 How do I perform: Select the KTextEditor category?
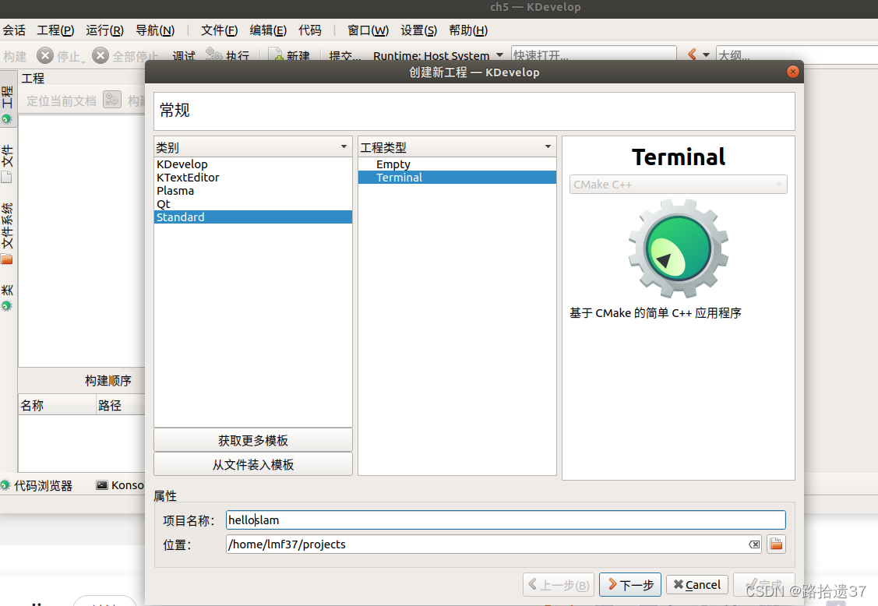click(x=253, y=178)
